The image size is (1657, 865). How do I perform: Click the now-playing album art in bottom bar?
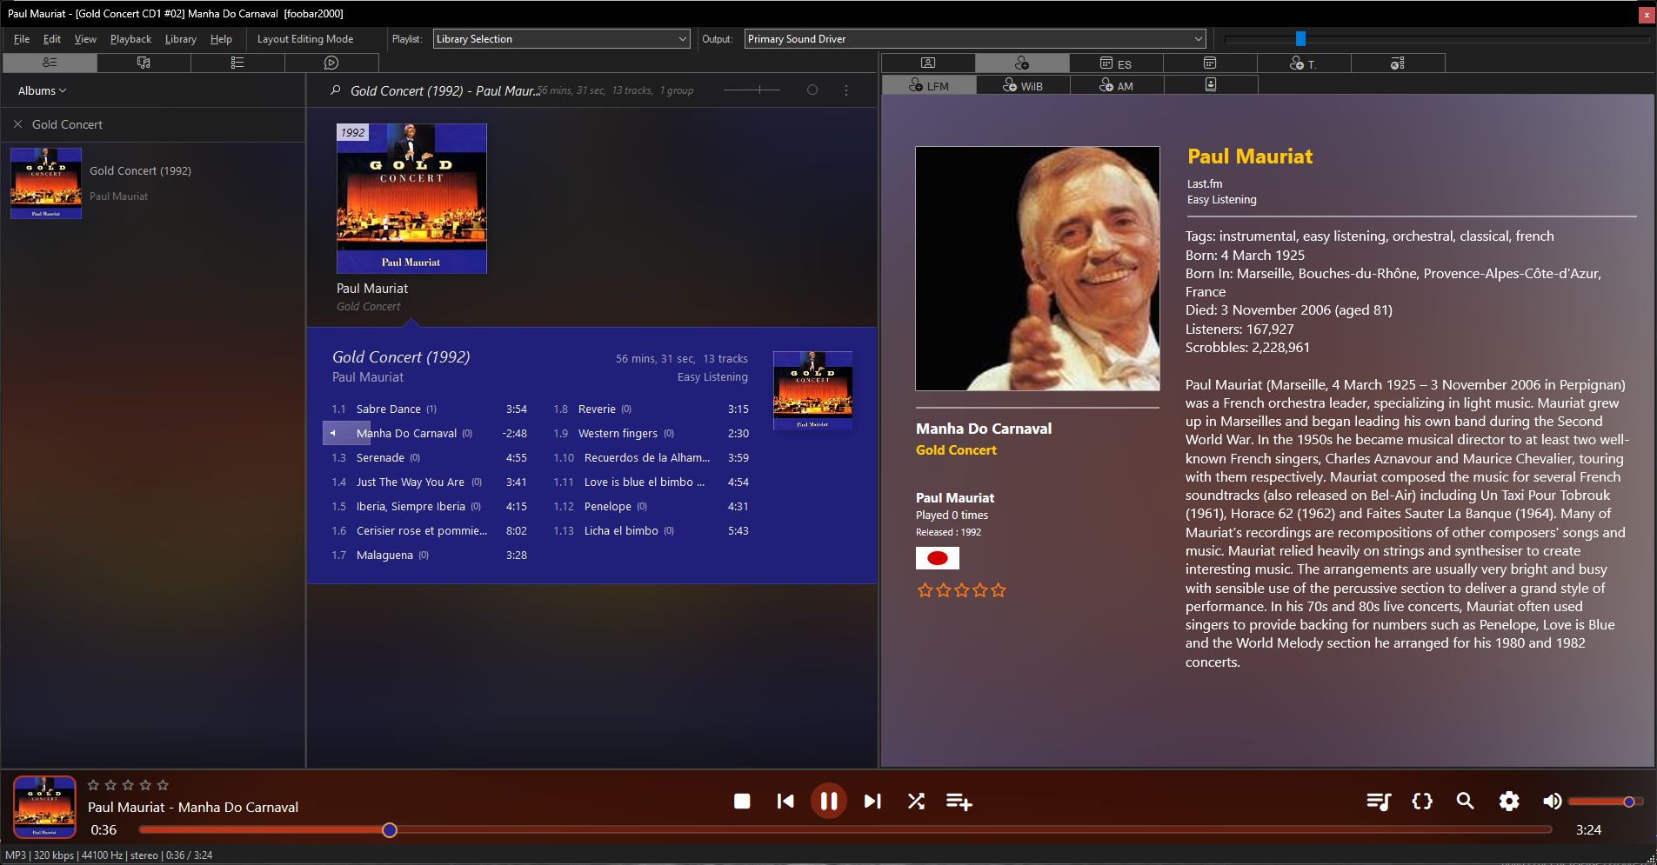coord(44,808)
